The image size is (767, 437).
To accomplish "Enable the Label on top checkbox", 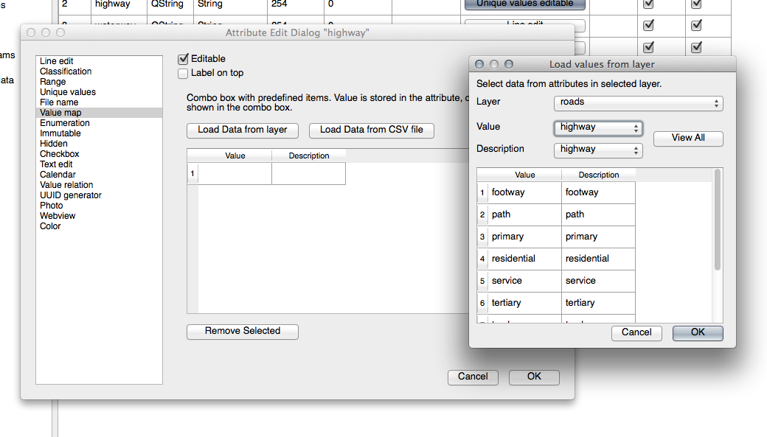I will click(x=184, y=73).
